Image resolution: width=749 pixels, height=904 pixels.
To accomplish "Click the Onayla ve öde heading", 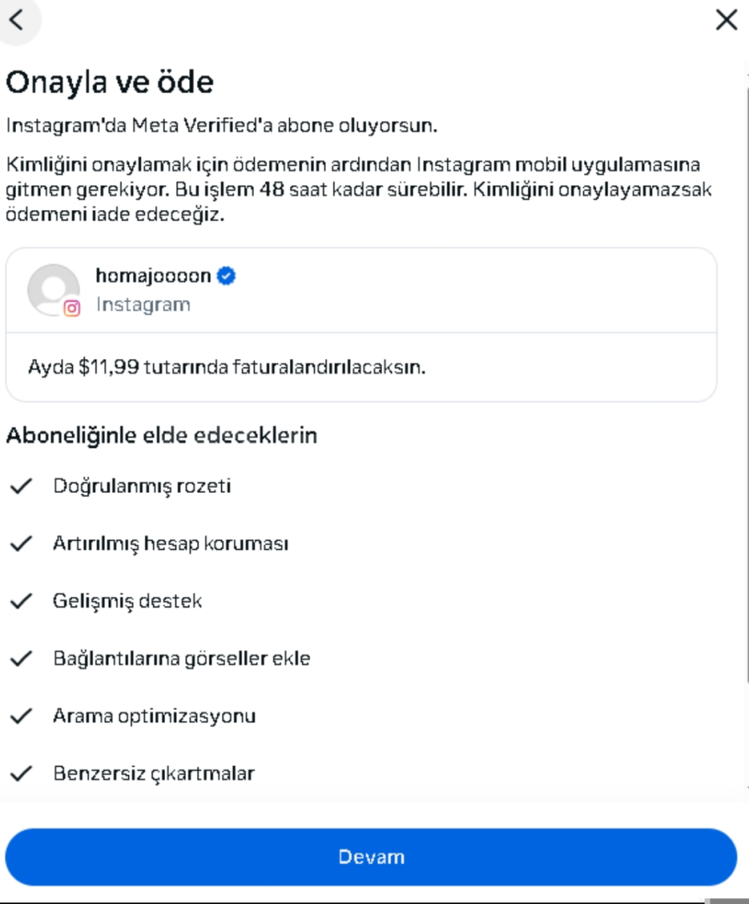I will coord(110,82).
